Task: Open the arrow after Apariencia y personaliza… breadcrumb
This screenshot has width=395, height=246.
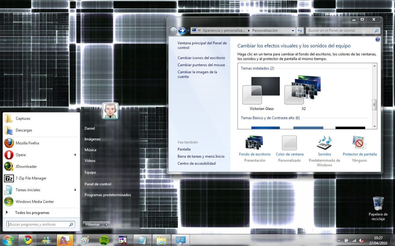Action: pos(249,30)
